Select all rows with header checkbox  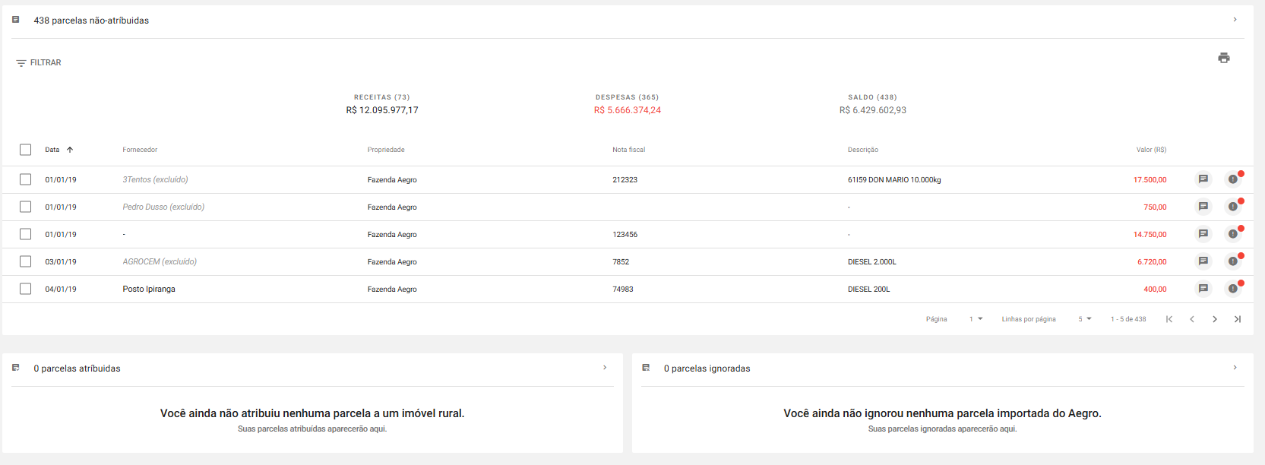26,150
